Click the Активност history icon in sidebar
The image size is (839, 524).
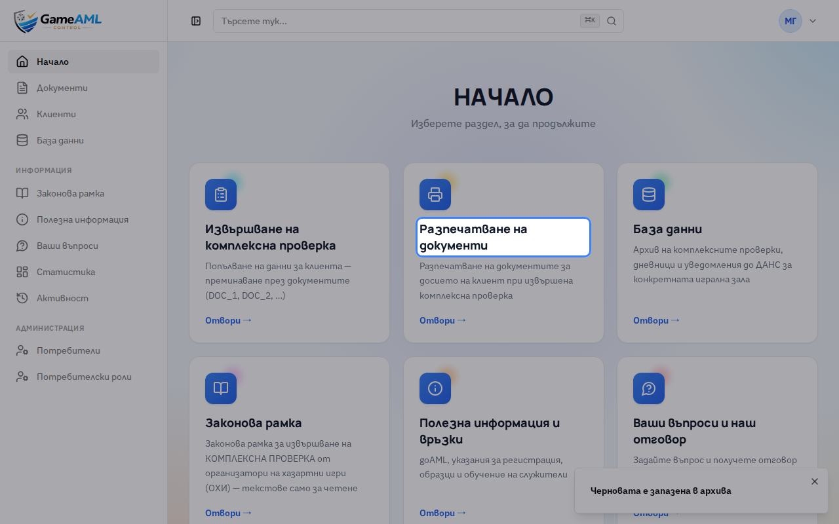point(22,298)
